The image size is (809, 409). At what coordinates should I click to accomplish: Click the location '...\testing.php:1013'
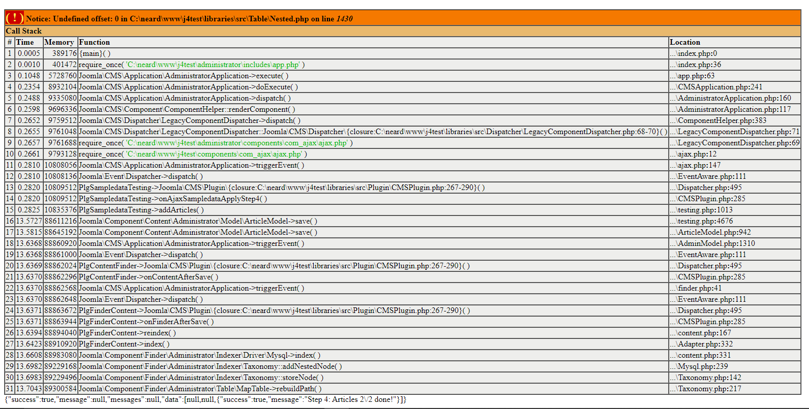[701, 210]
